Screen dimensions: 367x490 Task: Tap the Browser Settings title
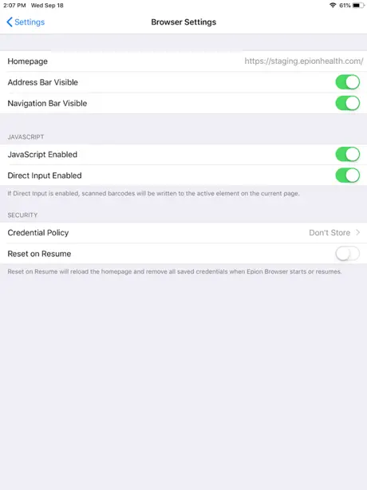tap(183, 22)
